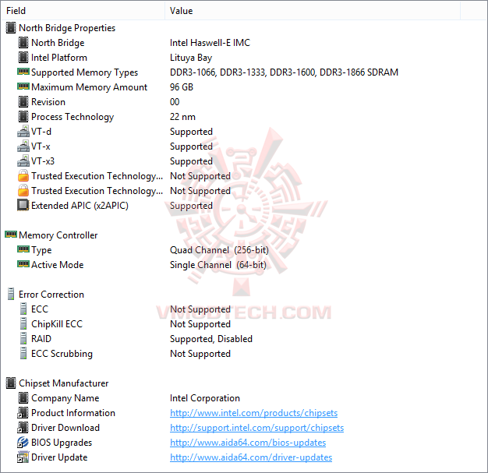Select the Memory Controller group label

(x=58, y=235)
